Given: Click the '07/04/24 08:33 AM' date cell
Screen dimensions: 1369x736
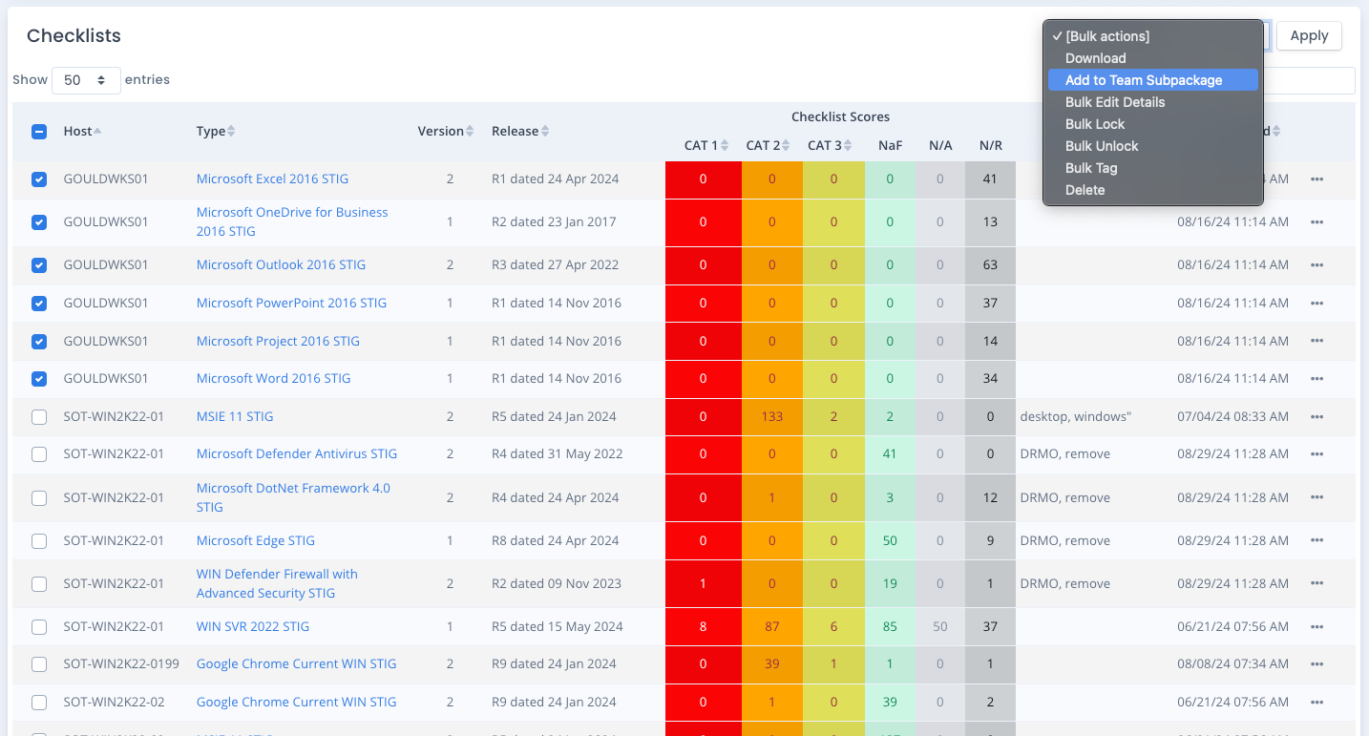Looking at the screenshot, I should [1232, 416].
